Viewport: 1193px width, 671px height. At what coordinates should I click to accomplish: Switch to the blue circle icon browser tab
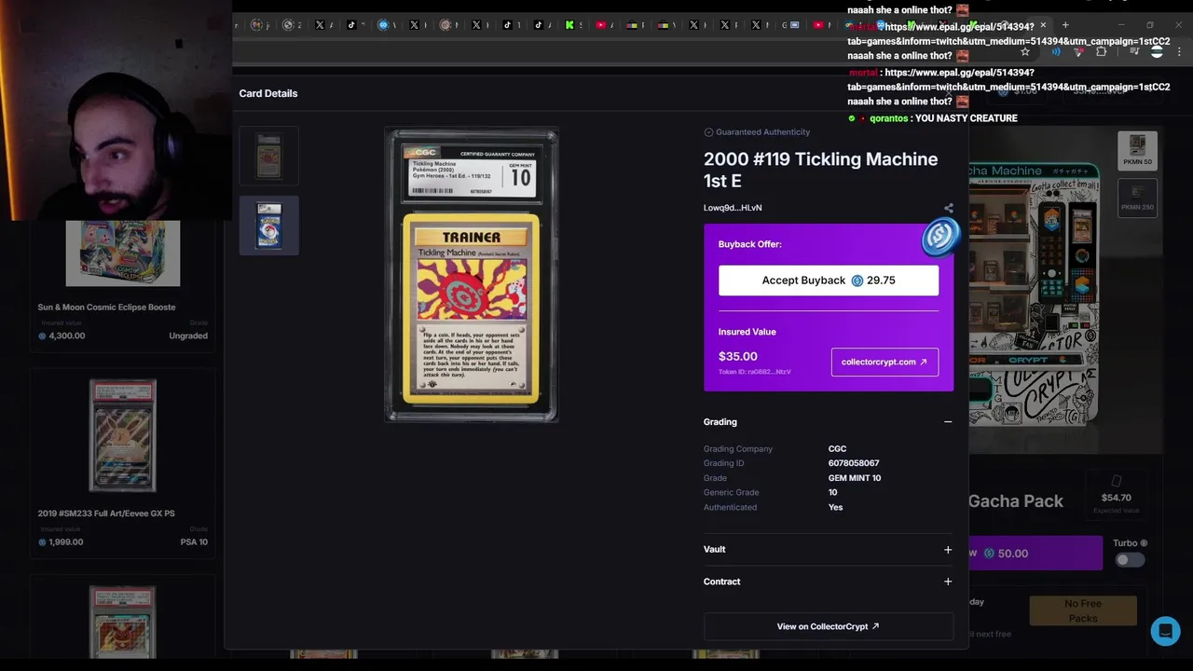tap(383, 25)
